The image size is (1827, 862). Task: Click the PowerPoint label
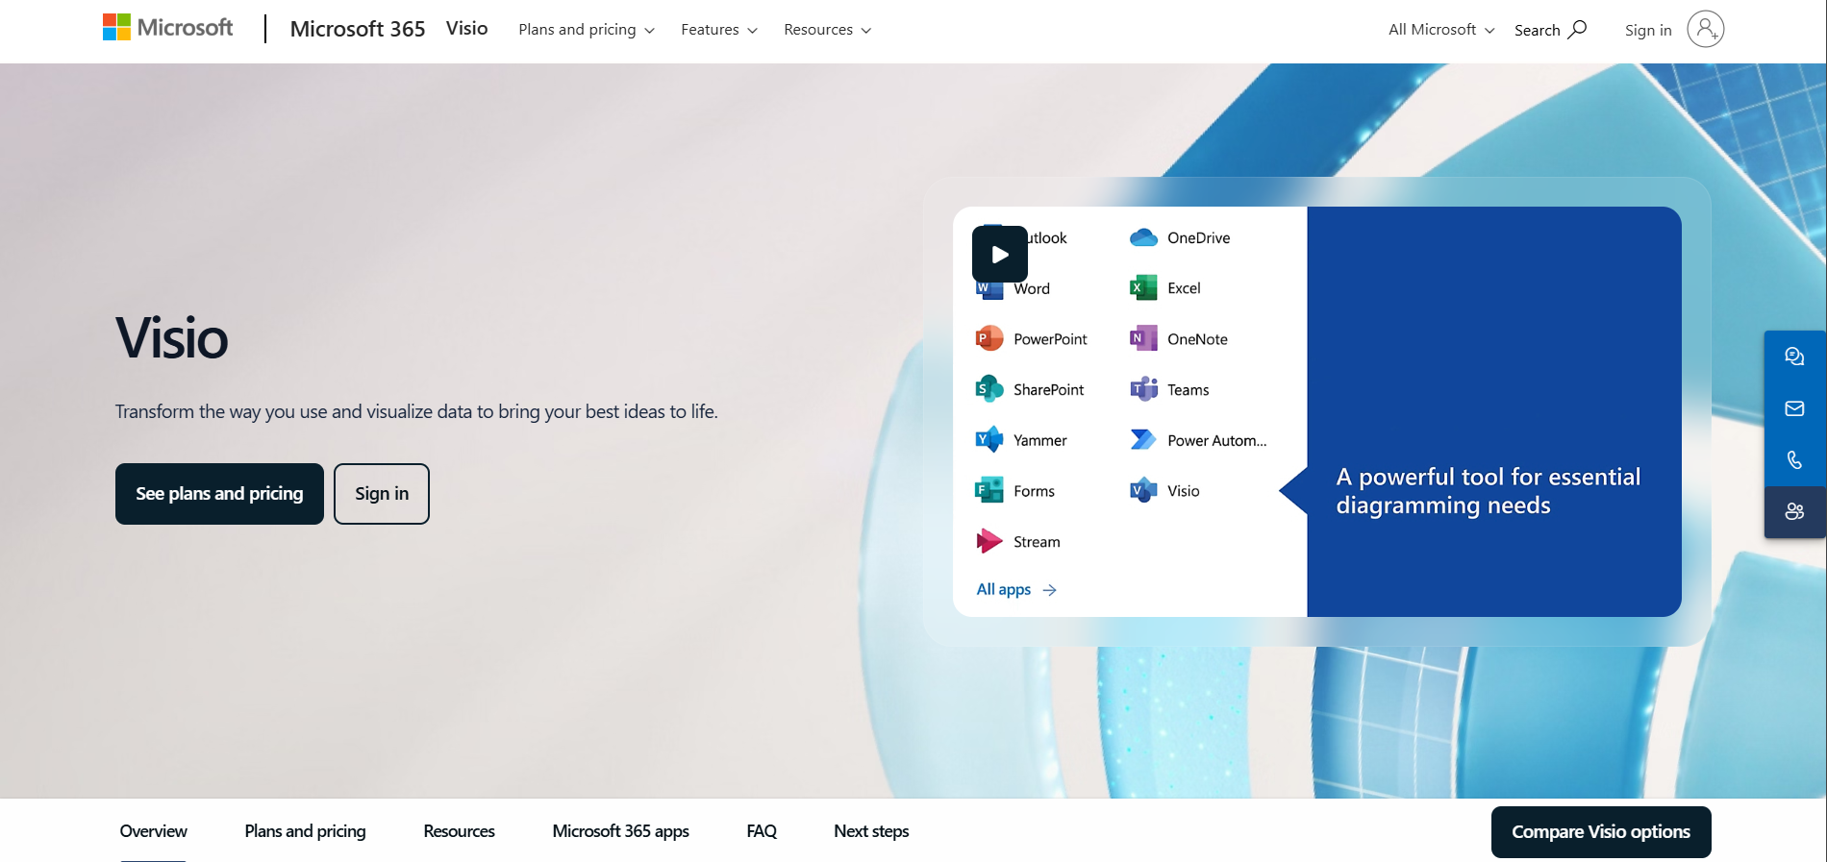(1050, 339)
